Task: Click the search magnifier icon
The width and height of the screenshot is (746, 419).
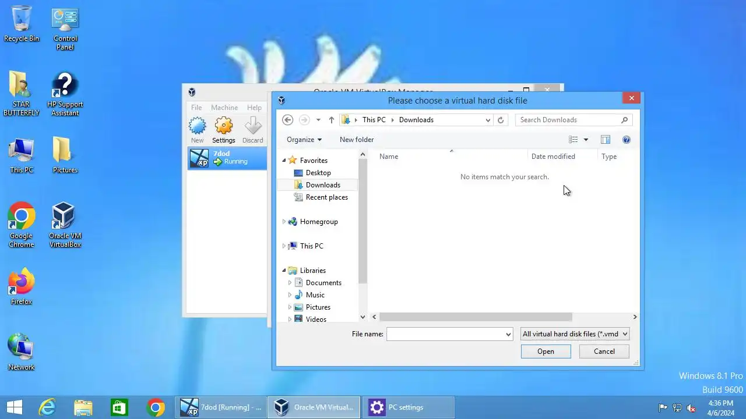Action: pyautogui.click(x=624, y=120)
